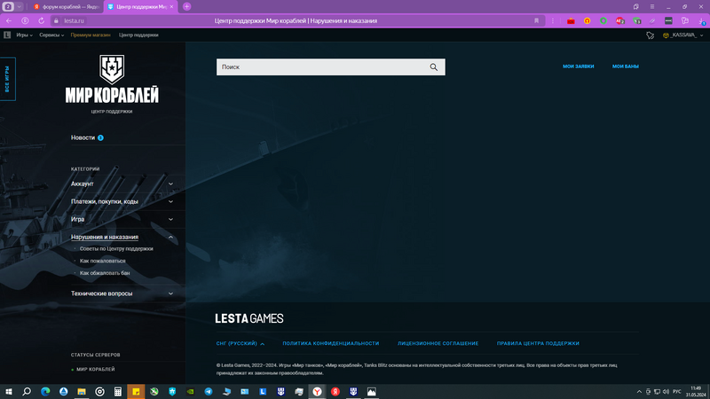The width and height of the screenshot is (710, 399).
Task: Click the green ring extension icon
Action: click(603, 20)
